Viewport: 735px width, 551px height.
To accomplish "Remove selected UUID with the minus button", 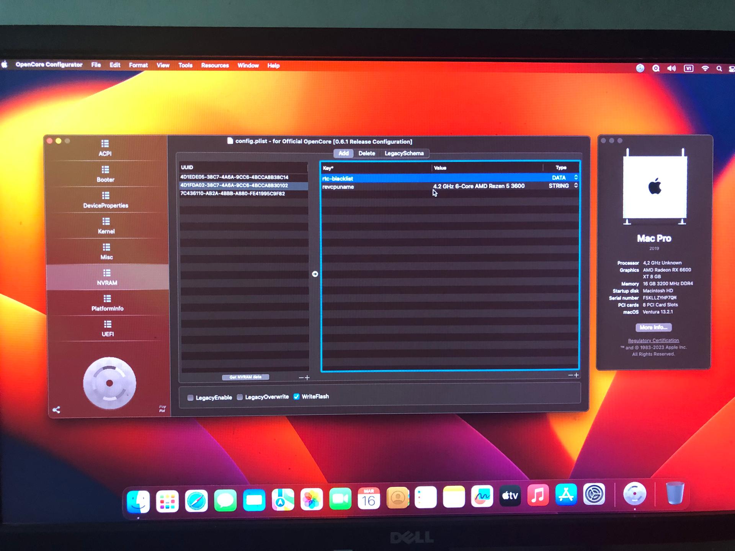I will (301, 378).
